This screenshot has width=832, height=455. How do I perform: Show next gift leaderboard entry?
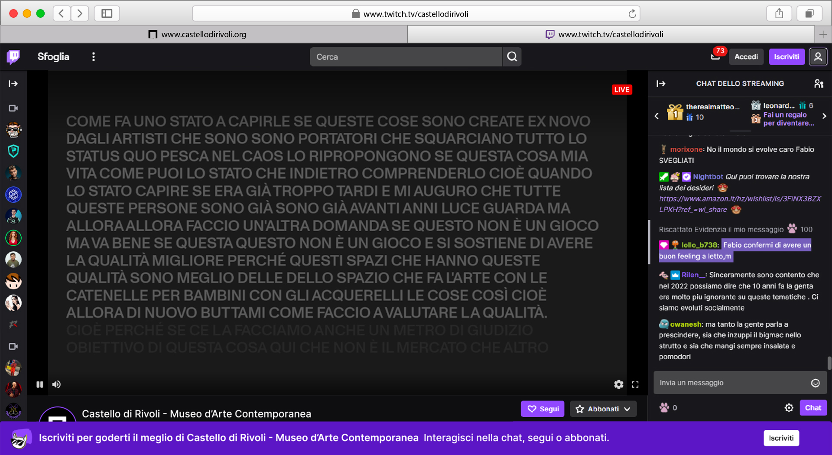[x=824, y=116]
